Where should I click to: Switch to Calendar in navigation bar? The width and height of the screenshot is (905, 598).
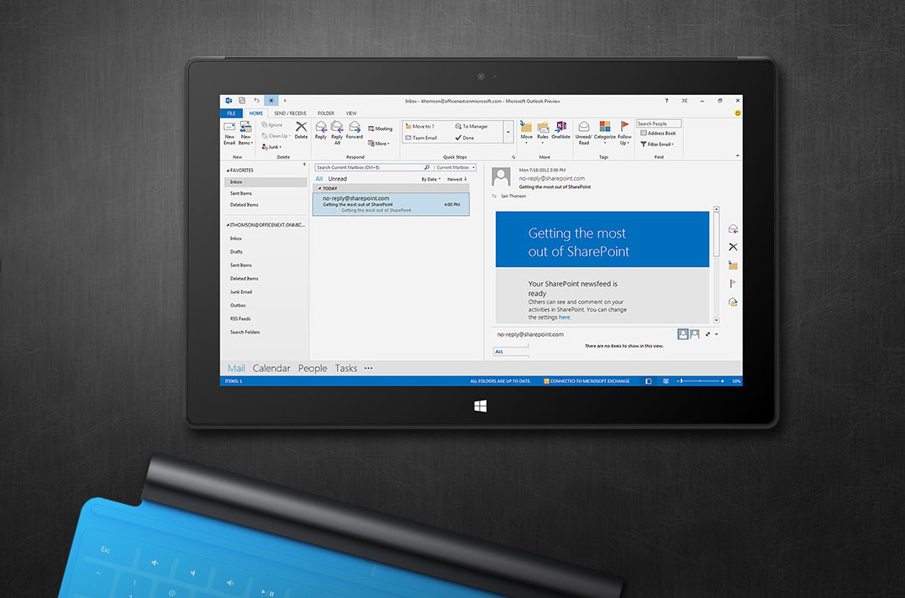(x=271, y=368)
